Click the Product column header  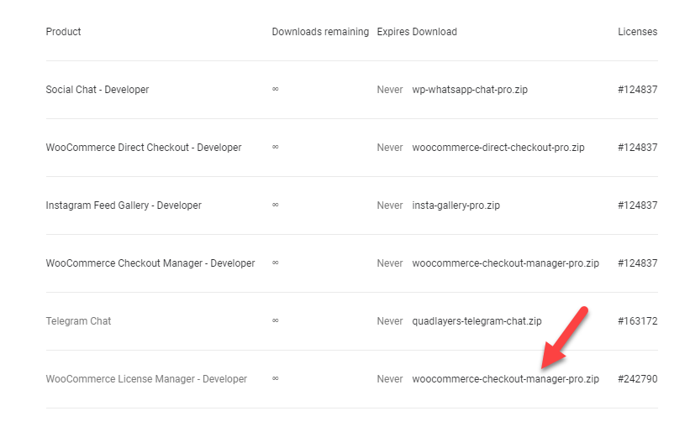tap(63, 32)
